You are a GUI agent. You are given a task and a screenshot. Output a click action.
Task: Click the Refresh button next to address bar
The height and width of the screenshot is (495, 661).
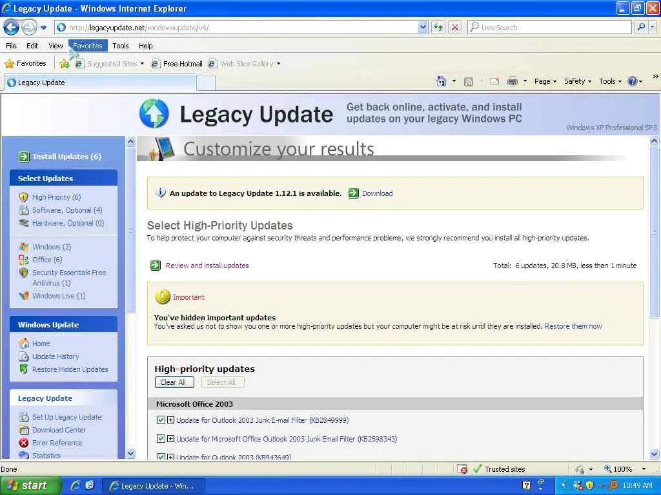click(x=438, y=27)
